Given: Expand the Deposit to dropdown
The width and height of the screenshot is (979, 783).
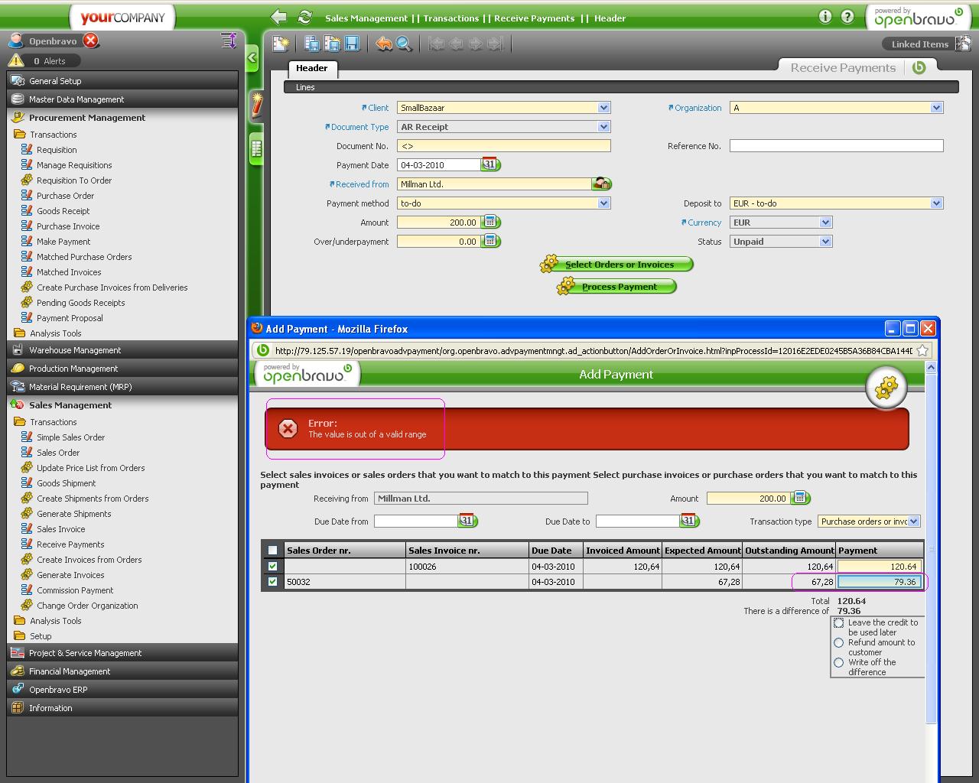Looking at the screenshot, I should [936, 203].
